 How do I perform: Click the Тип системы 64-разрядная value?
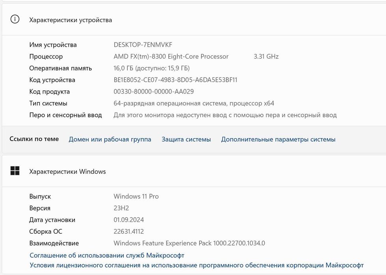coord(194,103)
